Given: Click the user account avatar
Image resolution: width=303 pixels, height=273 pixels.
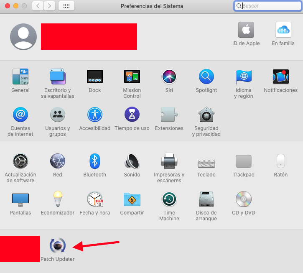Looking at the screenshot, I should 23,37.
